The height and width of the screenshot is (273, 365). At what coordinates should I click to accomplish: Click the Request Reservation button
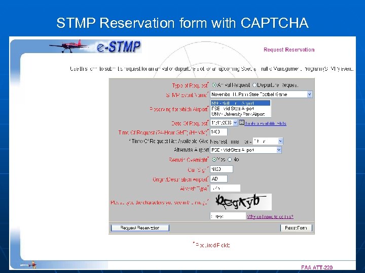coord(140,228)
